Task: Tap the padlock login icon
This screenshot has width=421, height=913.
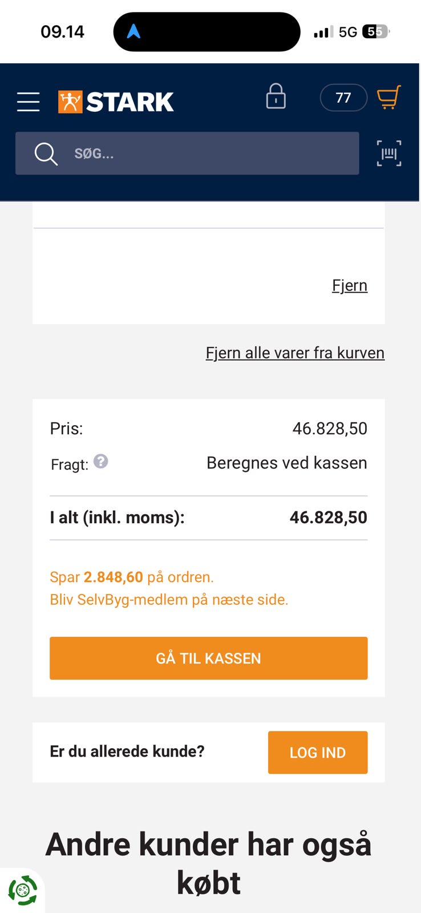Action: click(276, 96)
